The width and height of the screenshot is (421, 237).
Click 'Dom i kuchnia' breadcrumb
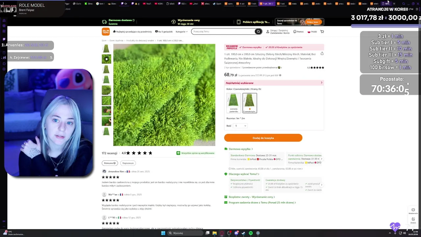pos(116,40)
